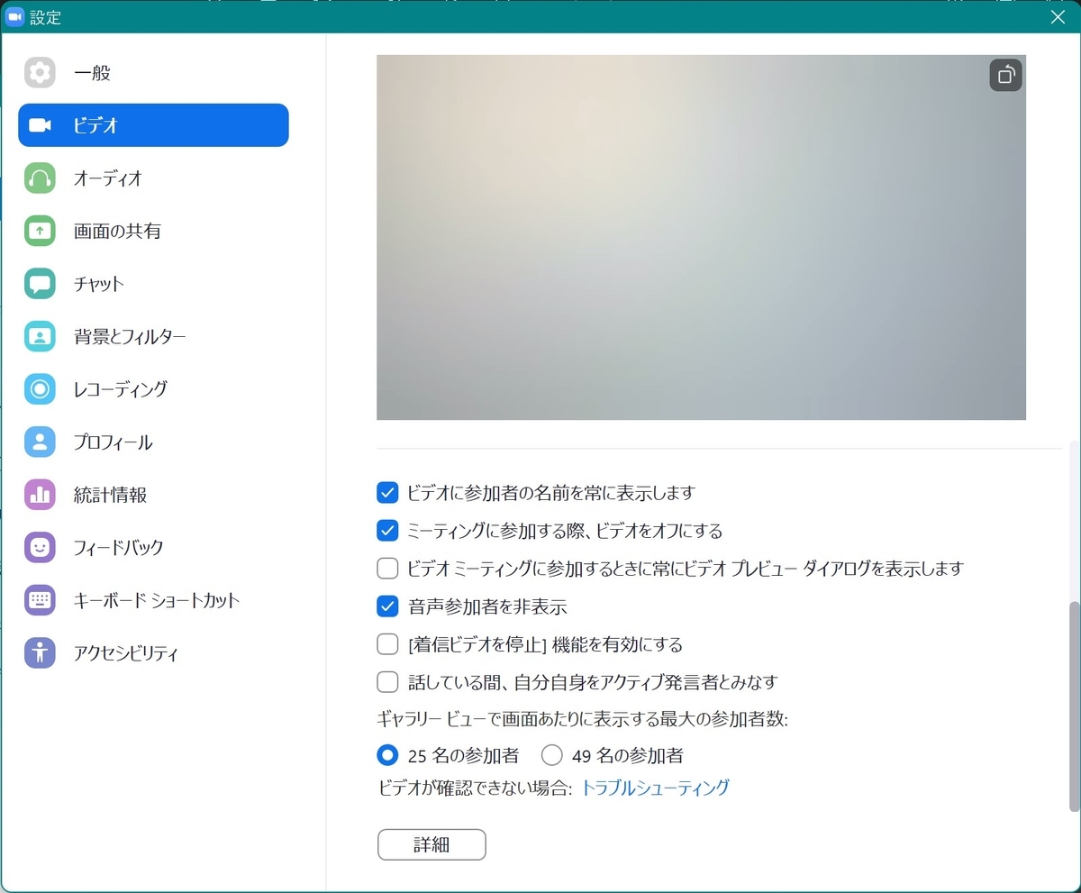Open the キーボード ショートカット keyboard icon
The width and height of the screenshot is (1081, 893).
40,600
